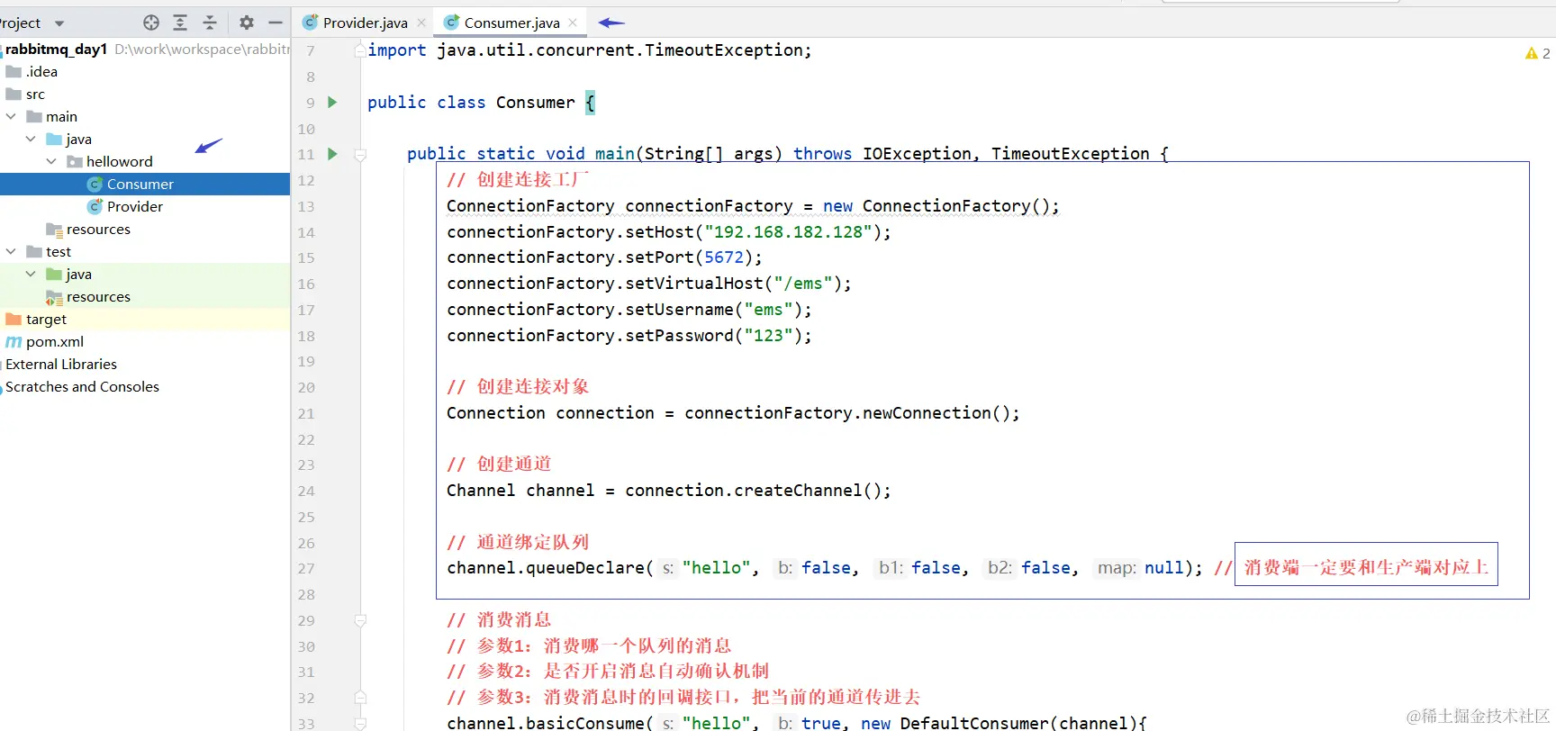Open Project panel settings gear
The width and height of the screenshot is (1556, 731).
[247, 23]
